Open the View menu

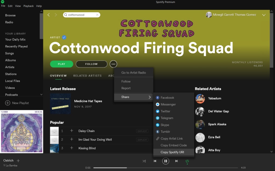tap(18, 6)
